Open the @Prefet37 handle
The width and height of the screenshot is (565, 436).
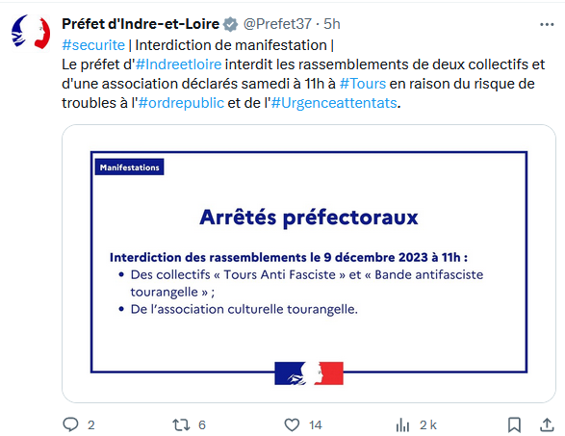277,24
